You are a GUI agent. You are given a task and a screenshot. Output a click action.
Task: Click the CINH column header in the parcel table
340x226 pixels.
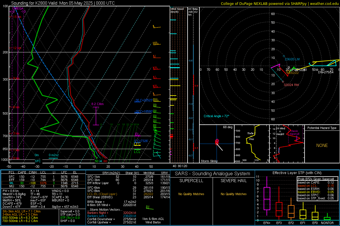[x=33, y=172]
